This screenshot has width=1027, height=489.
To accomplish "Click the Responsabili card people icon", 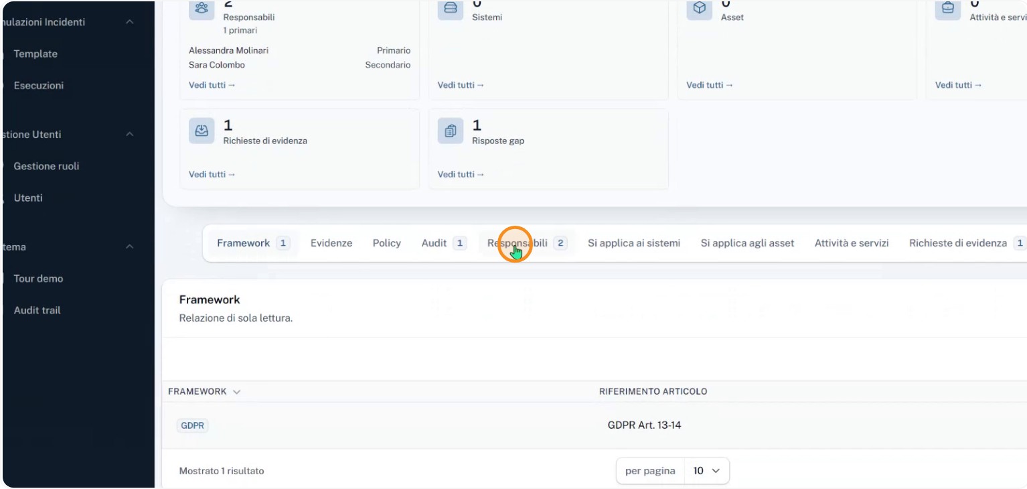I will point(202,8).
